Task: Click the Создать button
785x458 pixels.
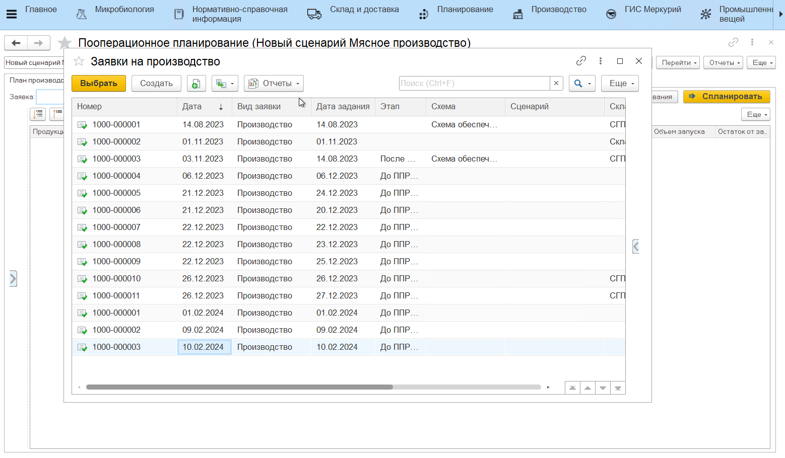Action: tap(156, 84)
